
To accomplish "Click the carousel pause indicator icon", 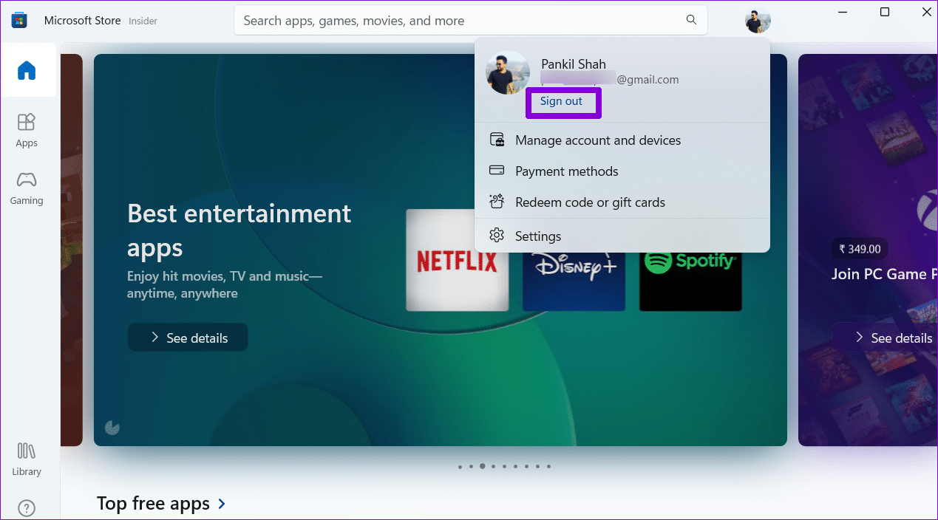I will click(112, 427).
